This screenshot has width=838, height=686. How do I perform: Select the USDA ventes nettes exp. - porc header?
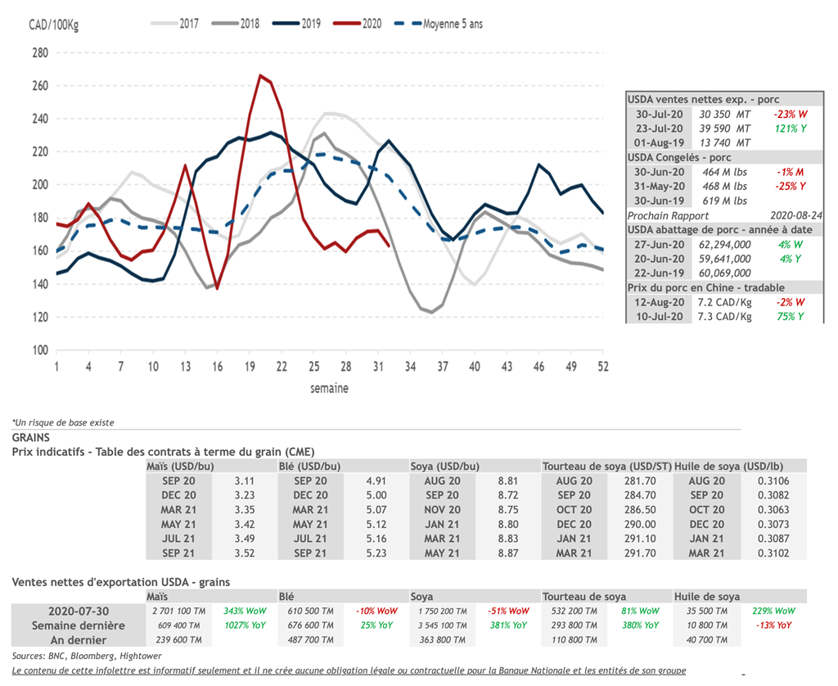click(x=702, y=99)
